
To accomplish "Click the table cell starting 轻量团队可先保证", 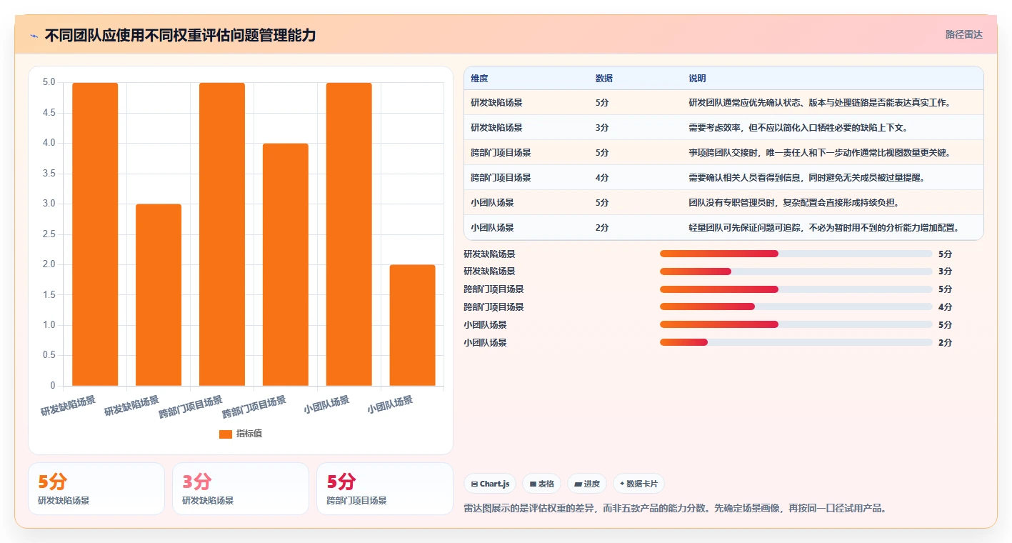I will (832, 227).
